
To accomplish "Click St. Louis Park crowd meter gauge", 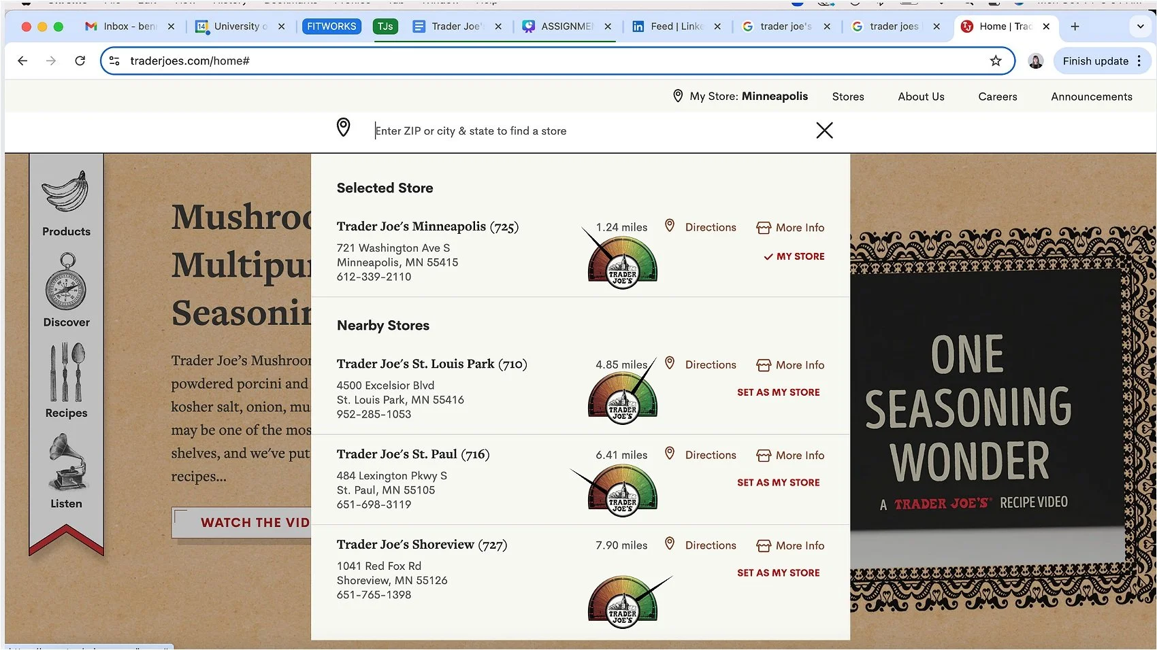I will 623,398.
